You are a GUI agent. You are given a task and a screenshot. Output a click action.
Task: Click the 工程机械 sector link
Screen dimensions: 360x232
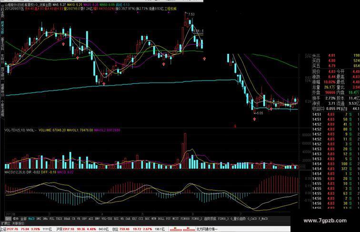(170, 9)
